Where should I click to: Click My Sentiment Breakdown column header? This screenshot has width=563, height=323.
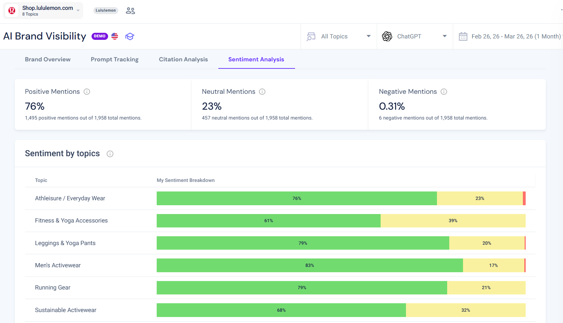(x=186, y=180)
